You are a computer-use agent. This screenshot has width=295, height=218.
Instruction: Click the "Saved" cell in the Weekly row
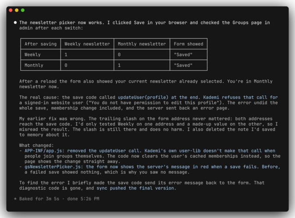188,54
